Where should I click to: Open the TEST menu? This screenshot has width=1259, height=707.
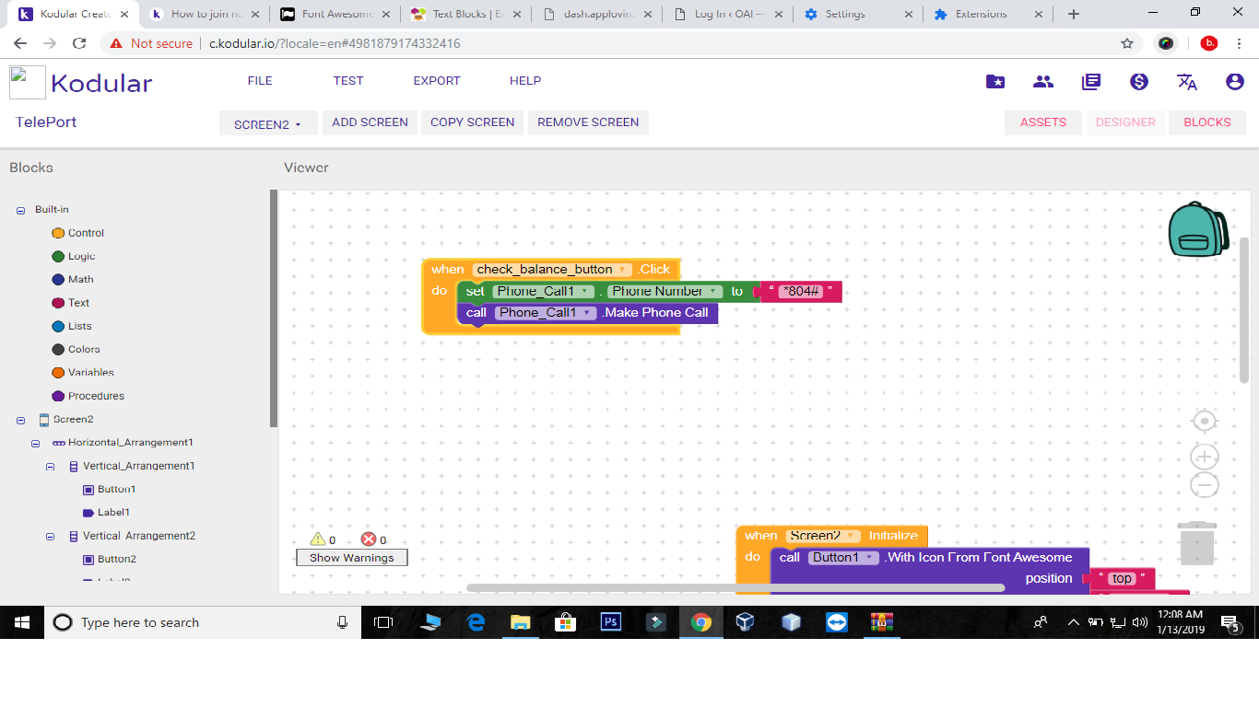(348, 81)
